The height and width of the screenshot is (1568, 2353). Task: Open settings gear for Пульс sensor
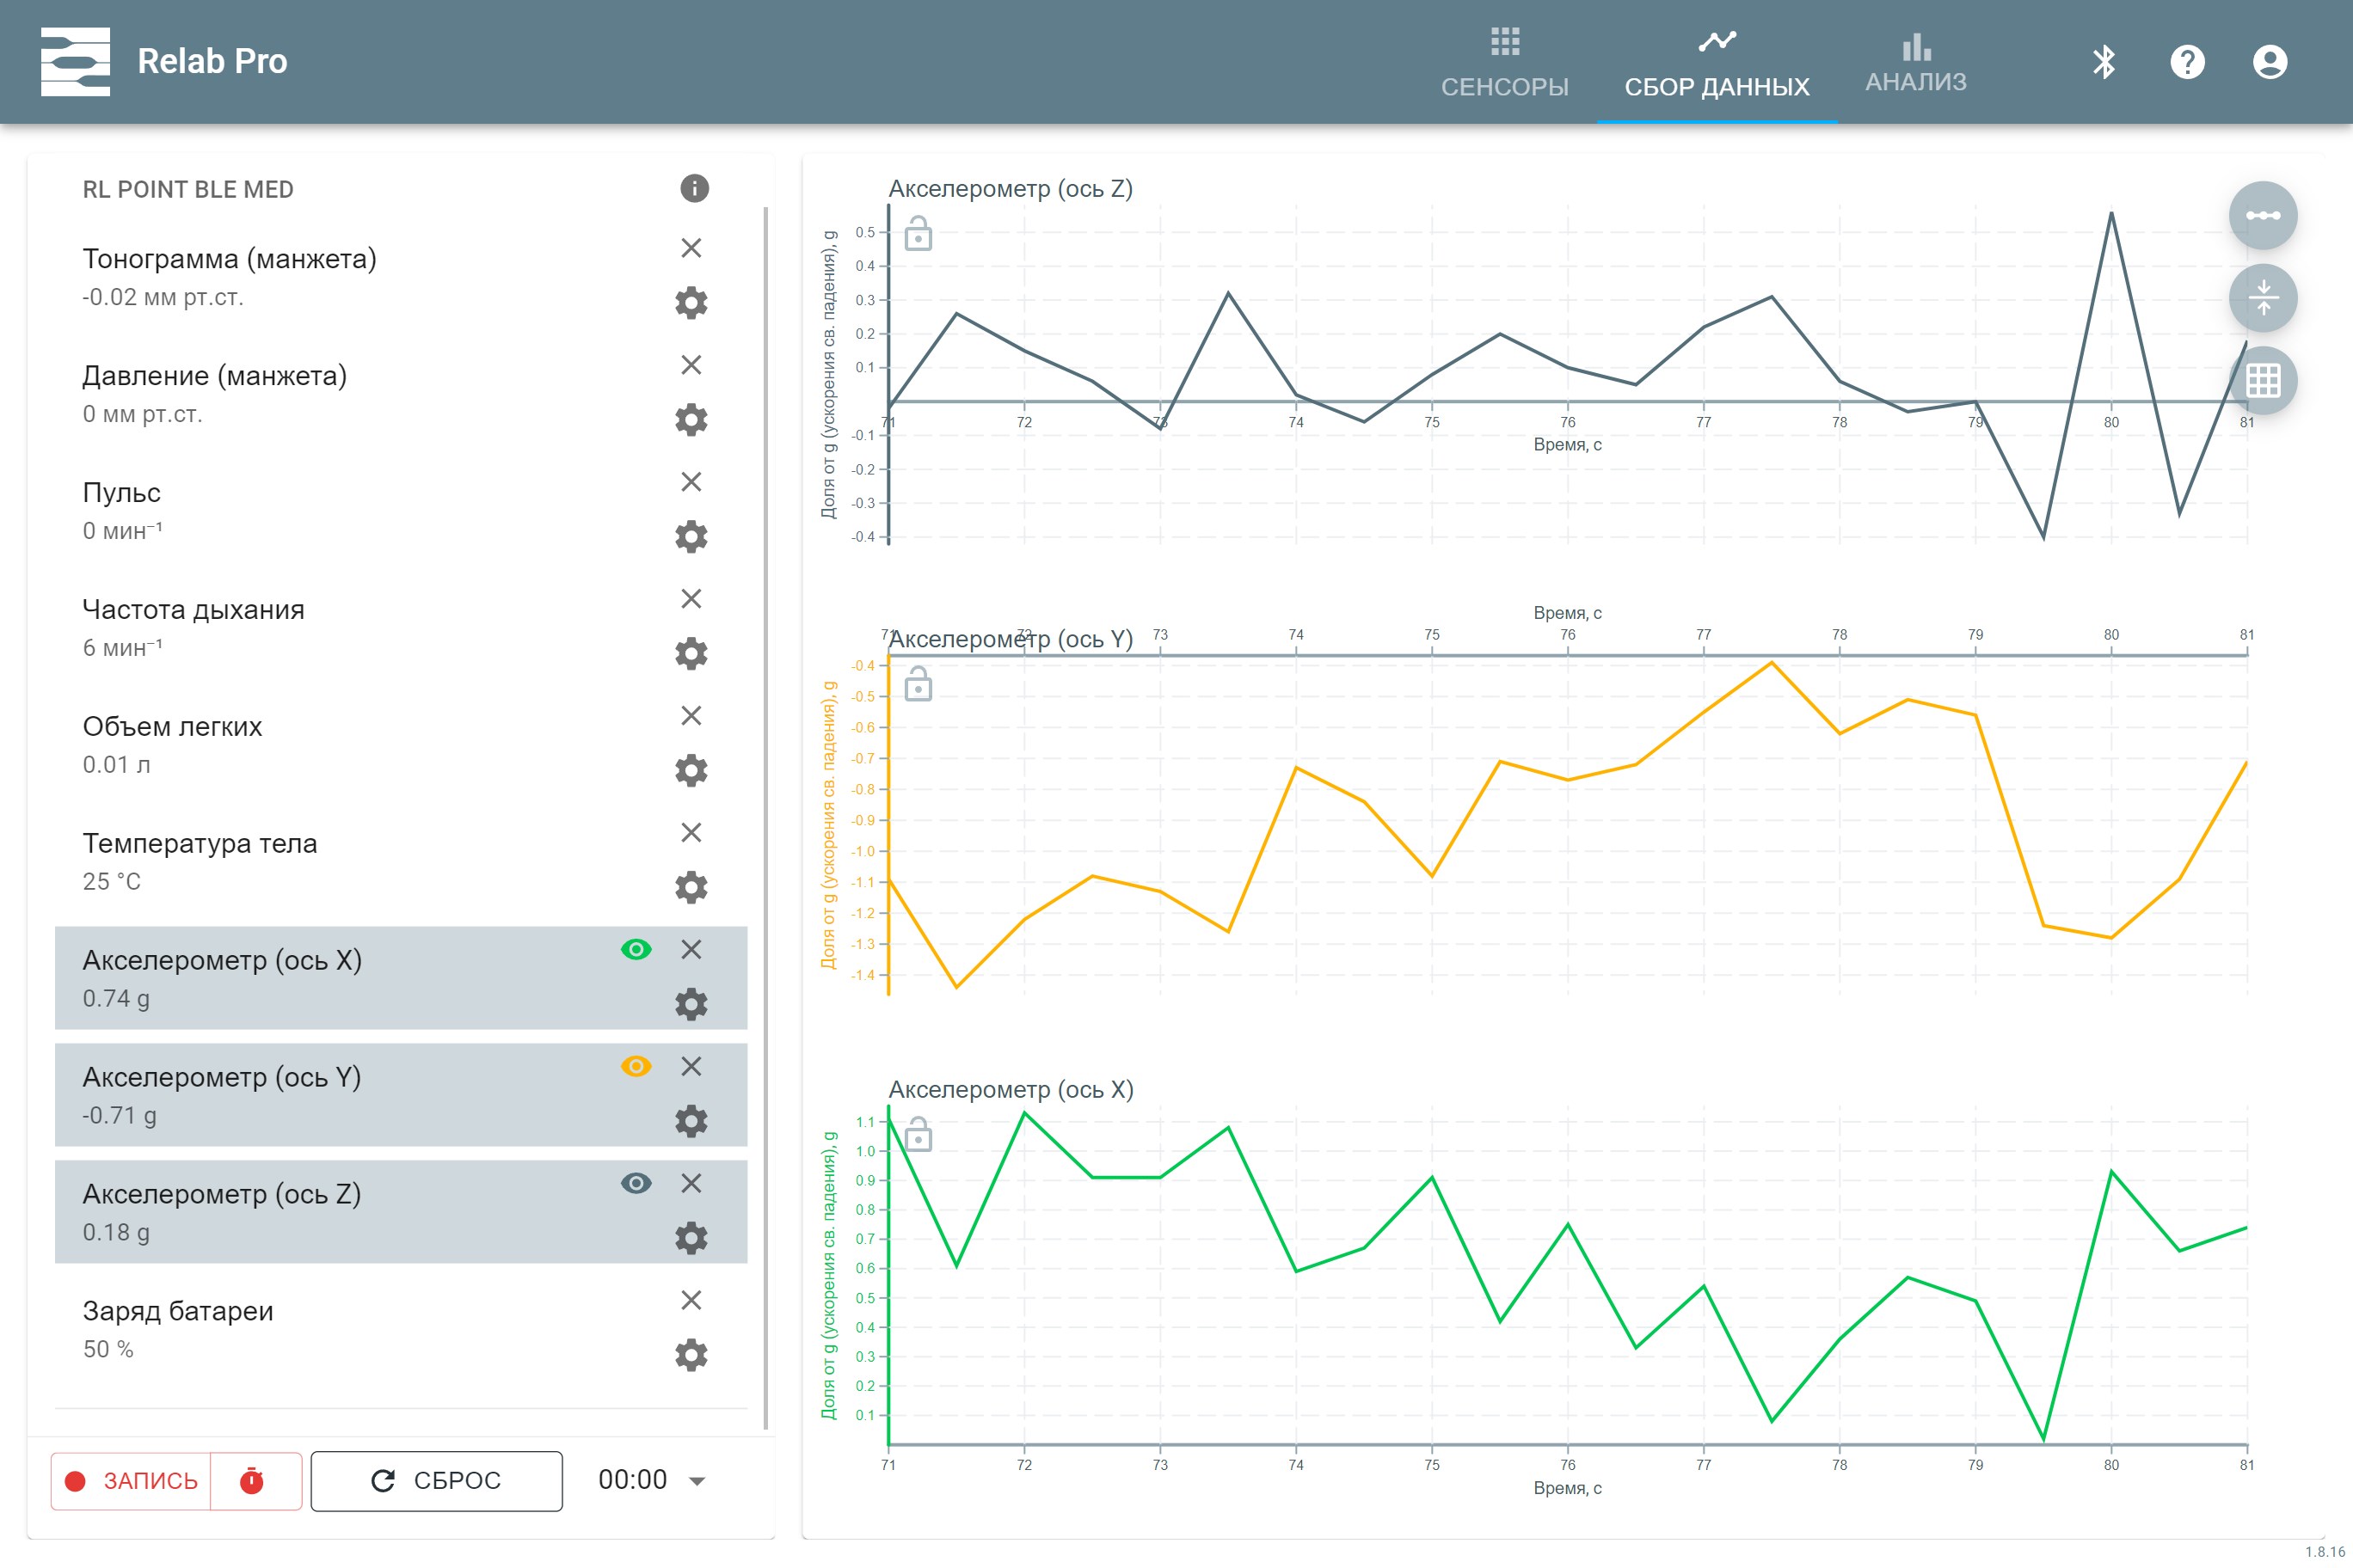coord(691,537)
